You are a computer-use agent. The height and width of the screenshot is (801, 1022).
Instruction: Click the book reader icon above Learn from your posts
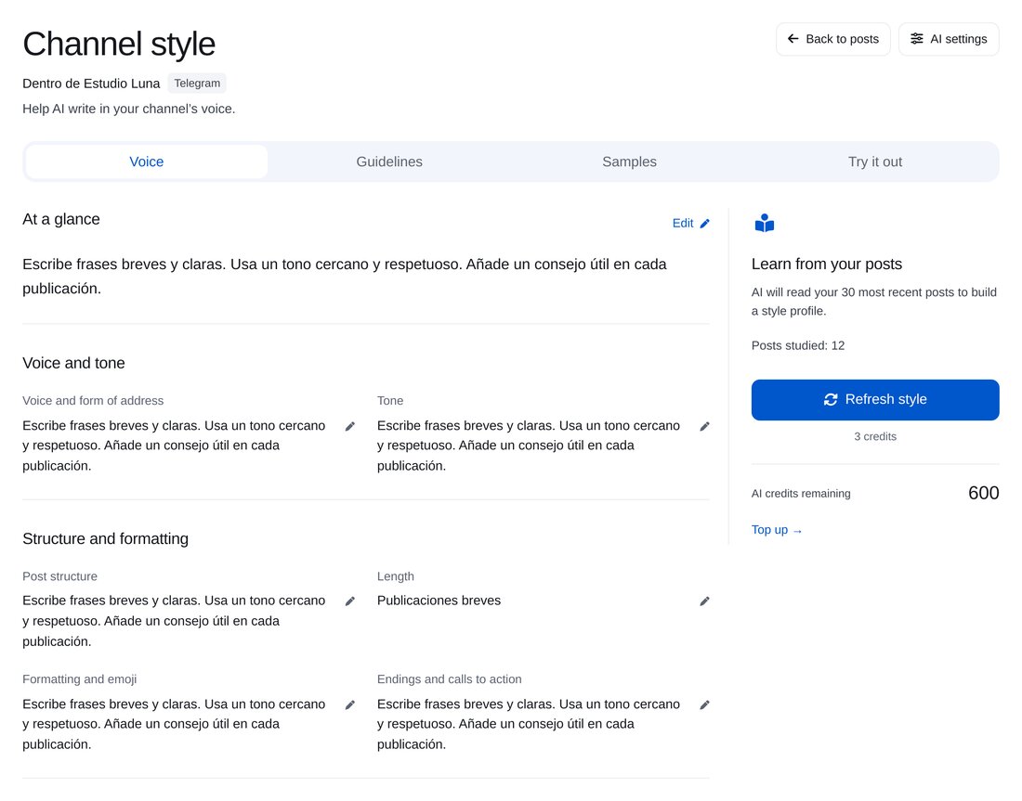[x=765, y=223]
